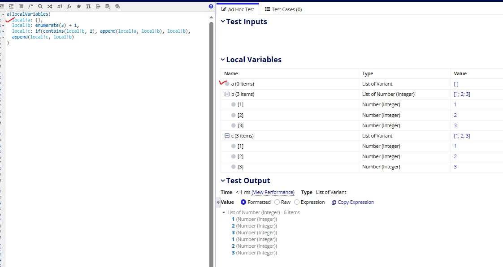503x267 pixels.
Task: Place cursor in local!a code line
Action: [27, 20]
